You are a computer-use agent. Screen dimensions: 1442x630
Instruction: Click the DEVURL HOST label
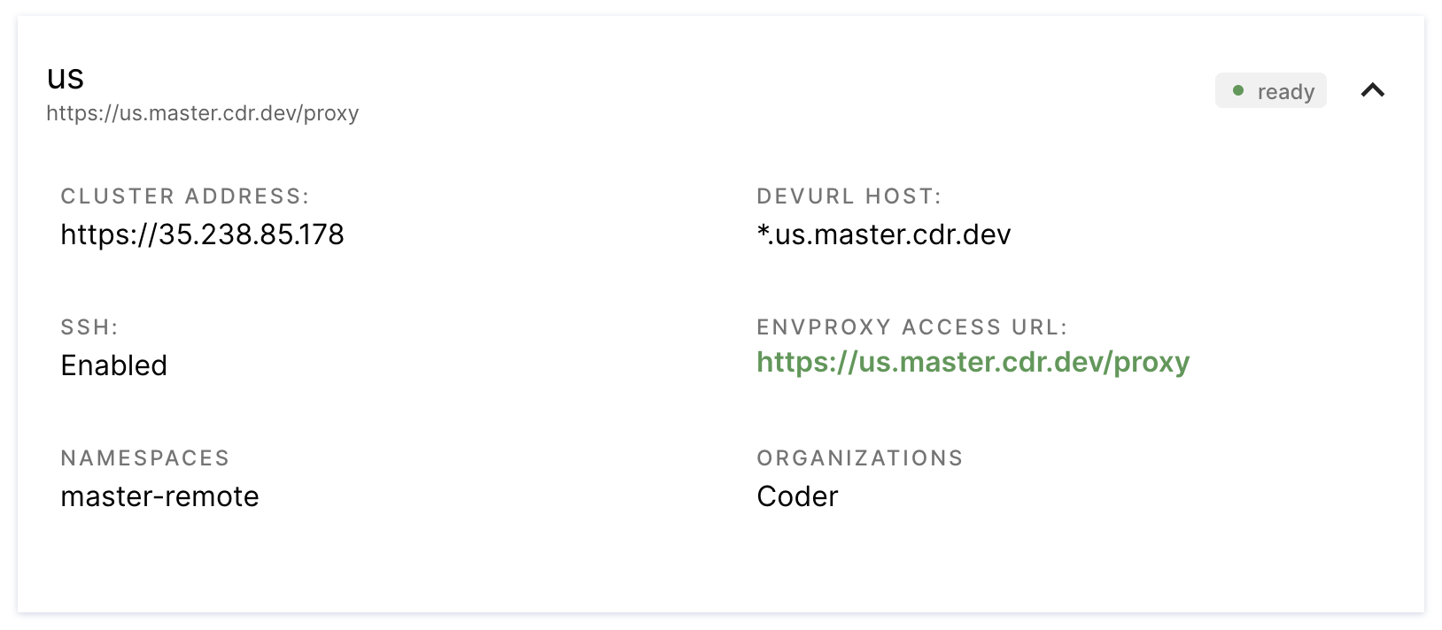[x=849, y=196]
